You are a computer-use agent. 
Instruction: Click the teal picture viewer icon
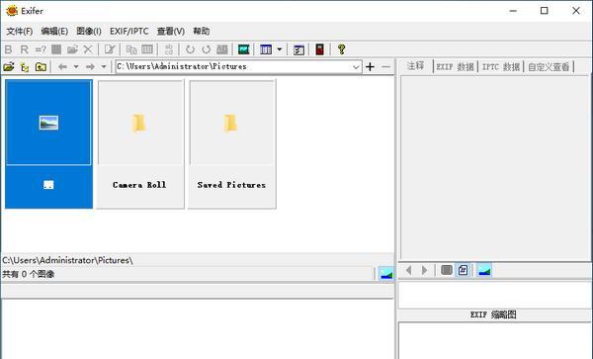click(x=243, y=49)
